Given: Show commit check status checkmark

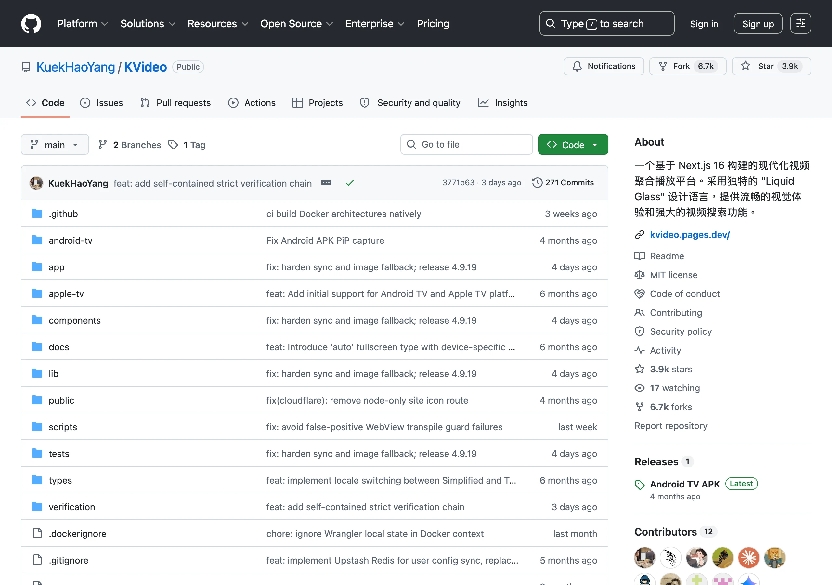Looking at the screenshot, I should [349, 183].
